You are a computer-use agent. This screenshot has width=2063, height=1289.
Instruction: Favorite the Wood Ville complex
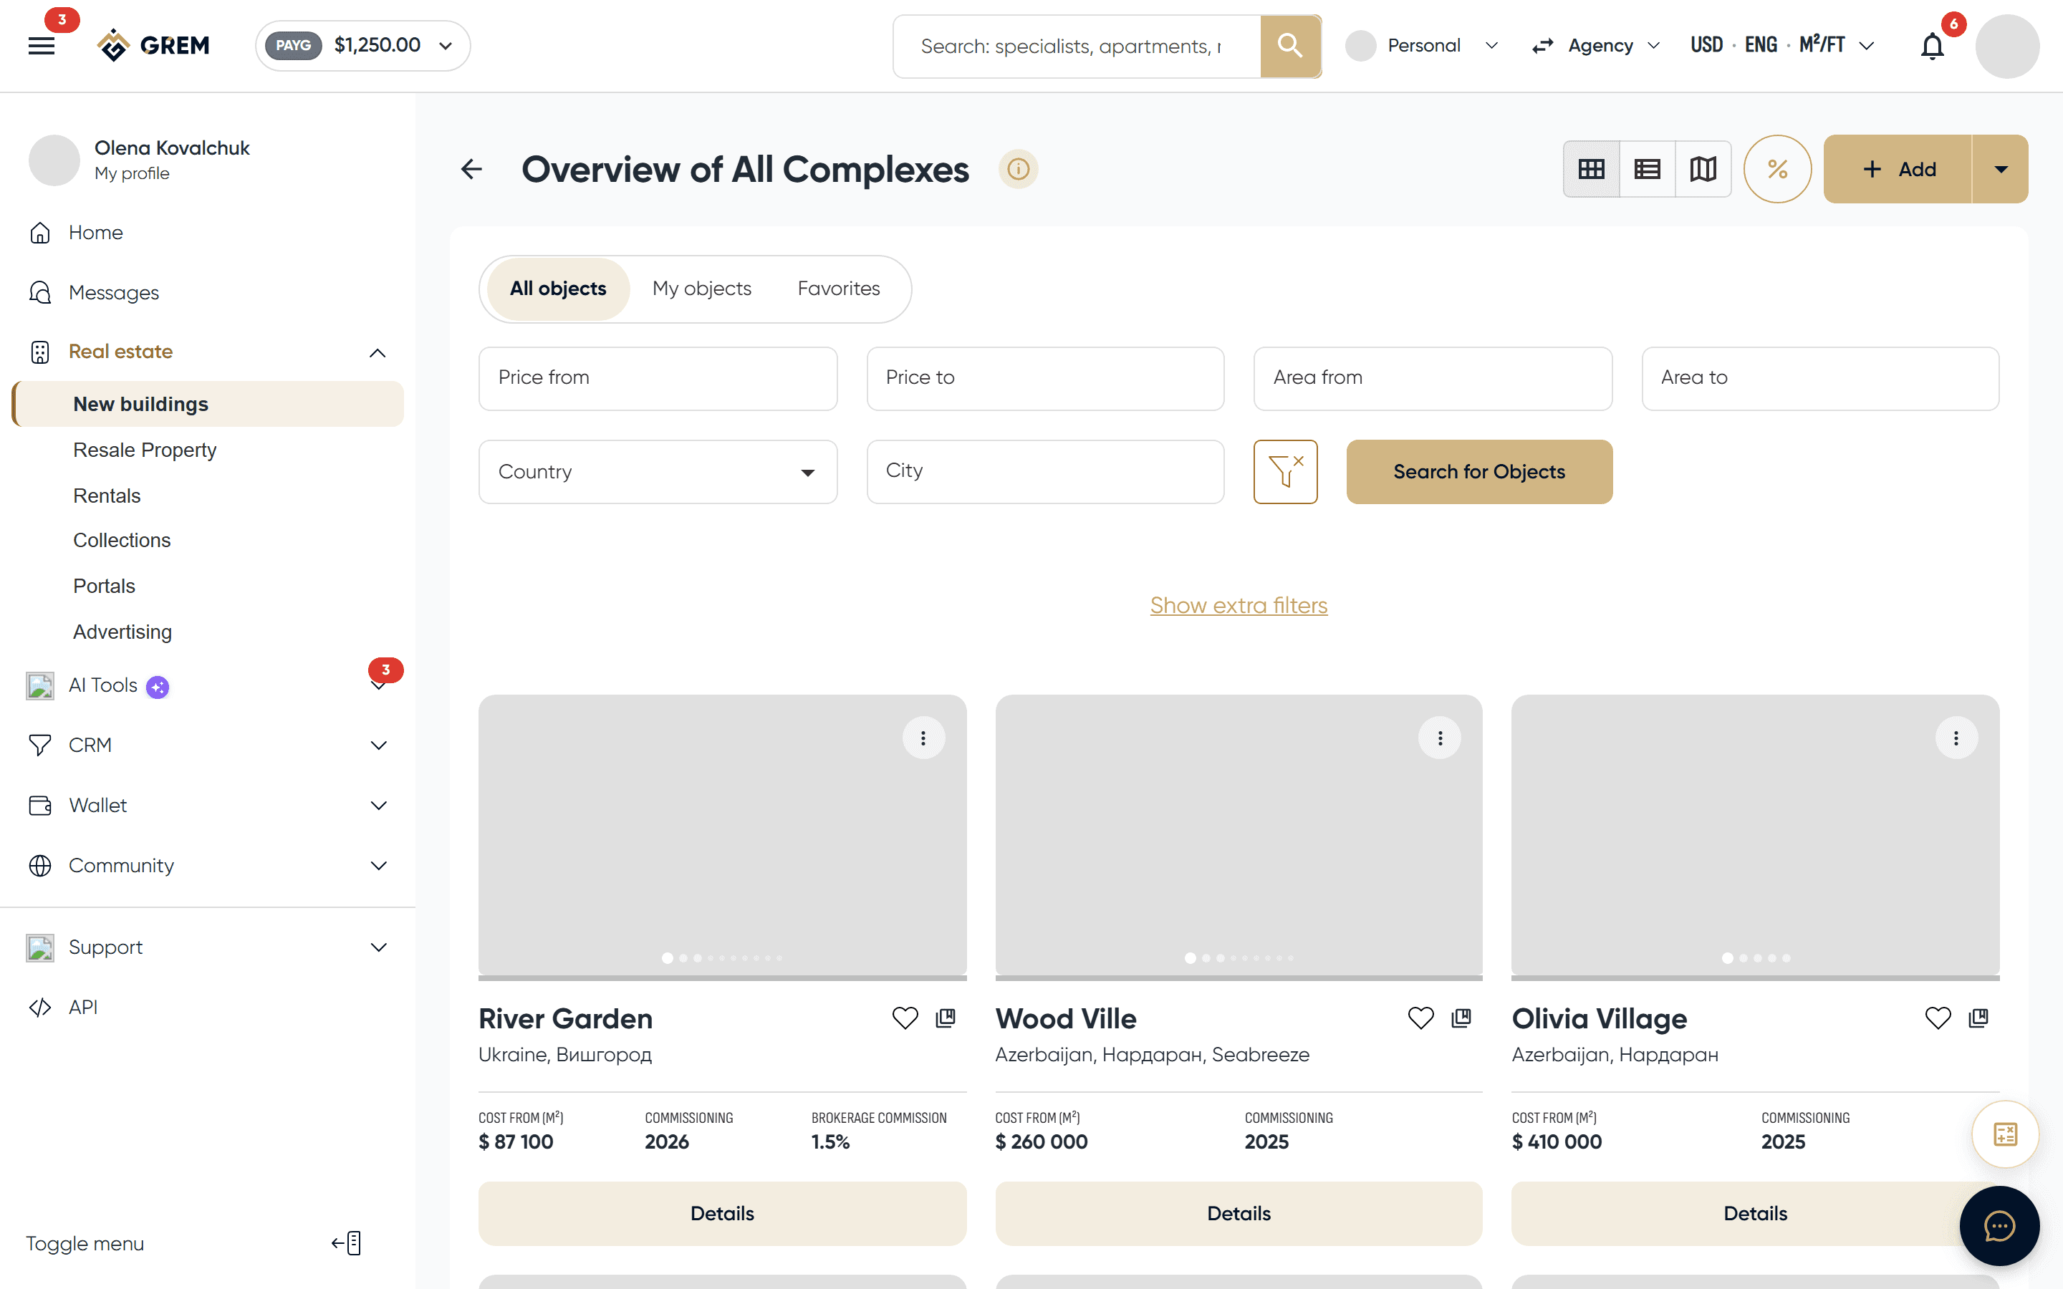[x=1420, y=1018]
